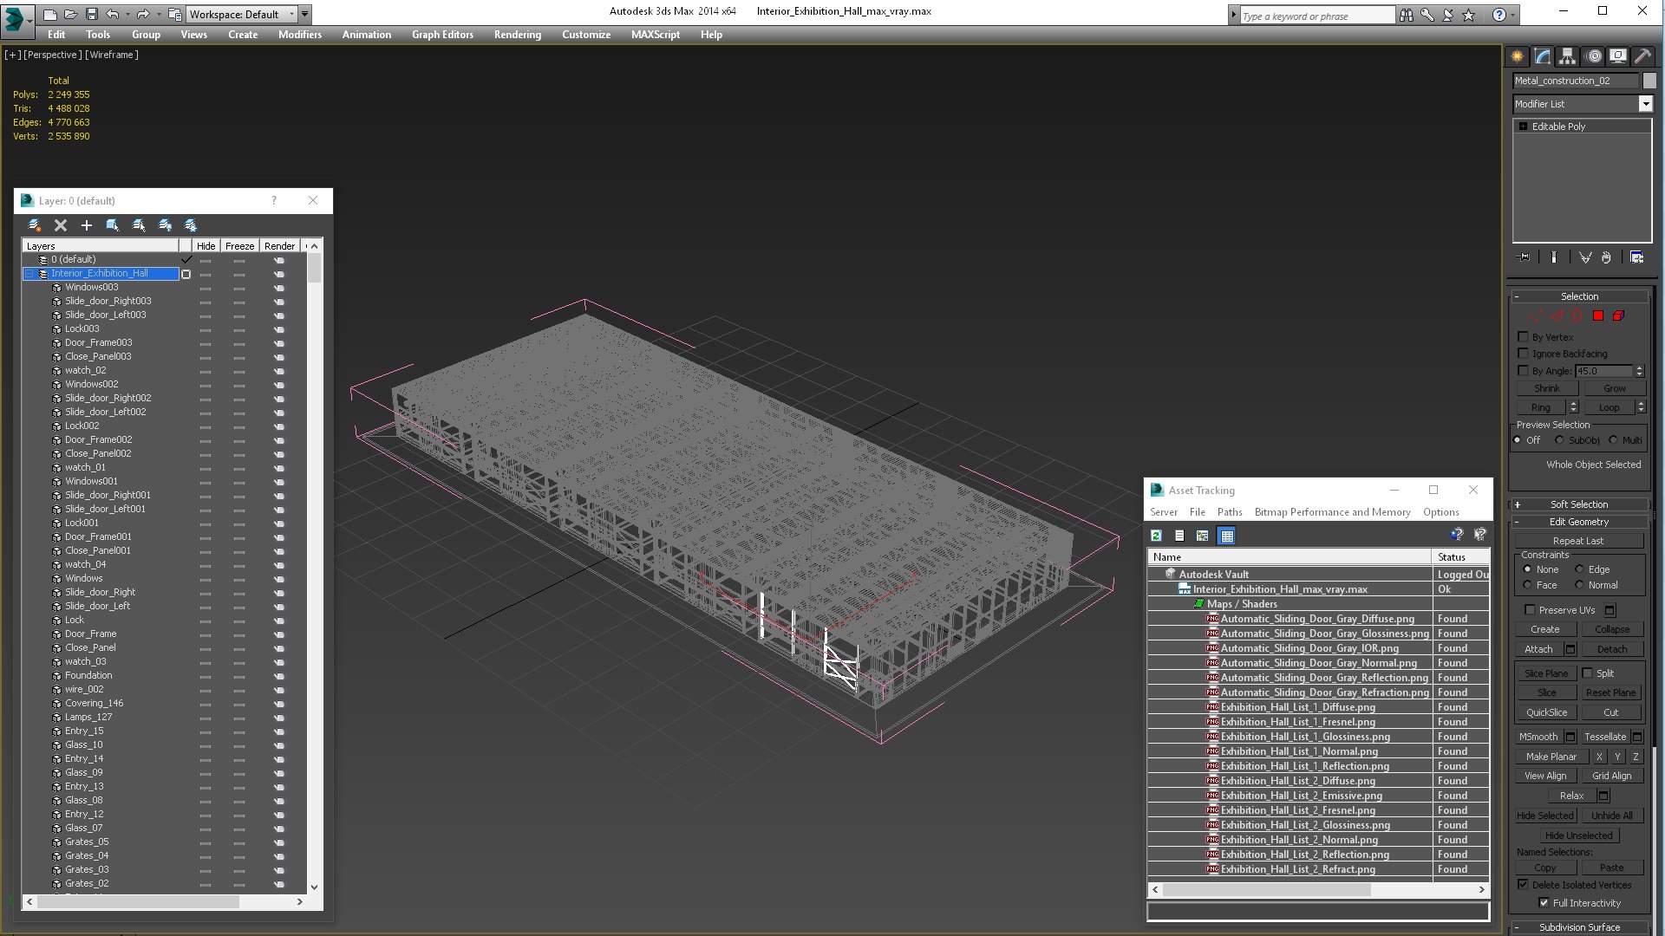Select Edge constraint radio button

pyautogui.click(x=1579, y=569)
